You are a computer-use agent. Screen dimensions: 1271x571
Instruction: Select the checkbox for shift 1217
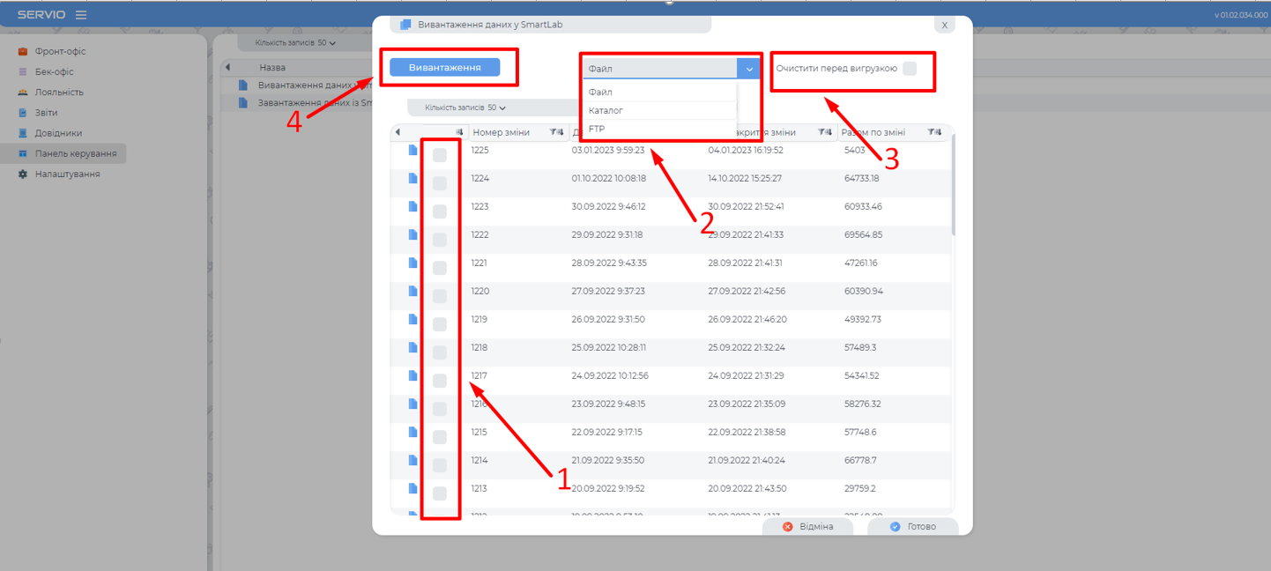click(x=440, y=381)
